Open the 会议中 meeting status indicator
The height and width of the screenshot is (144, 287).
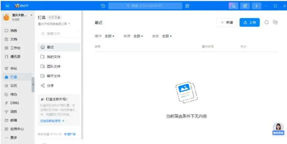22,6
